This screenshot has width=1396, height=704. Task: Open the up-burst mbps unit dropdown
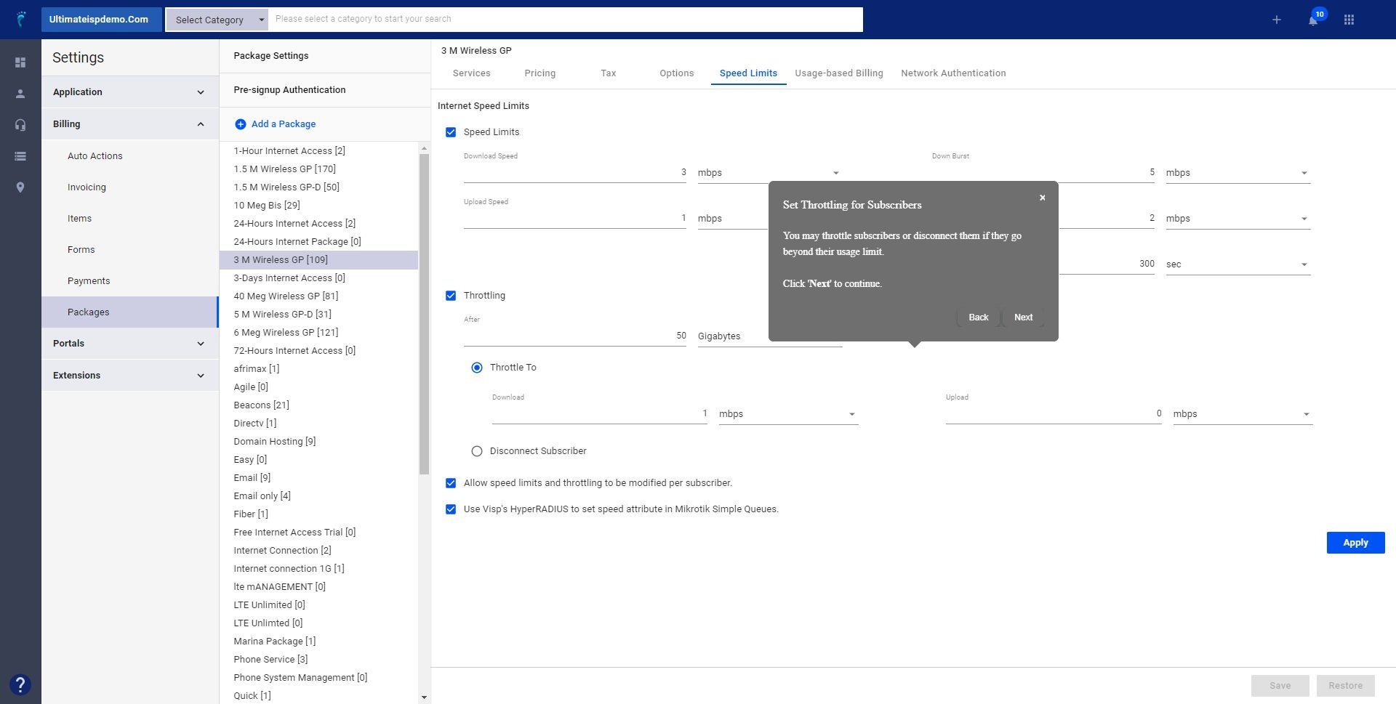point(1237,219)
